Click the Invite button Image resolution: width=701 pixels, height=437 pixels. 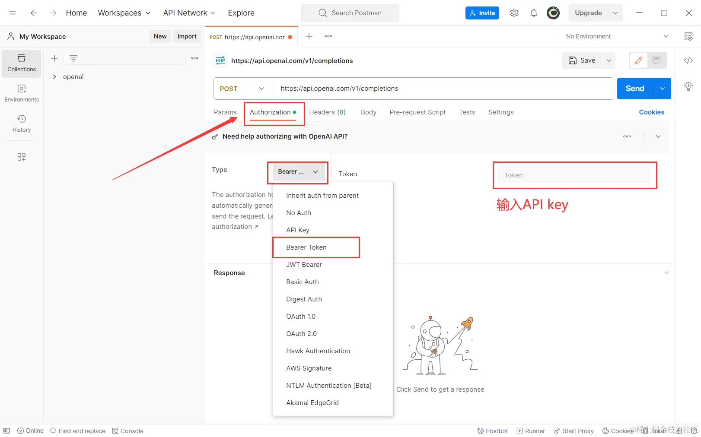pos(482,13)
